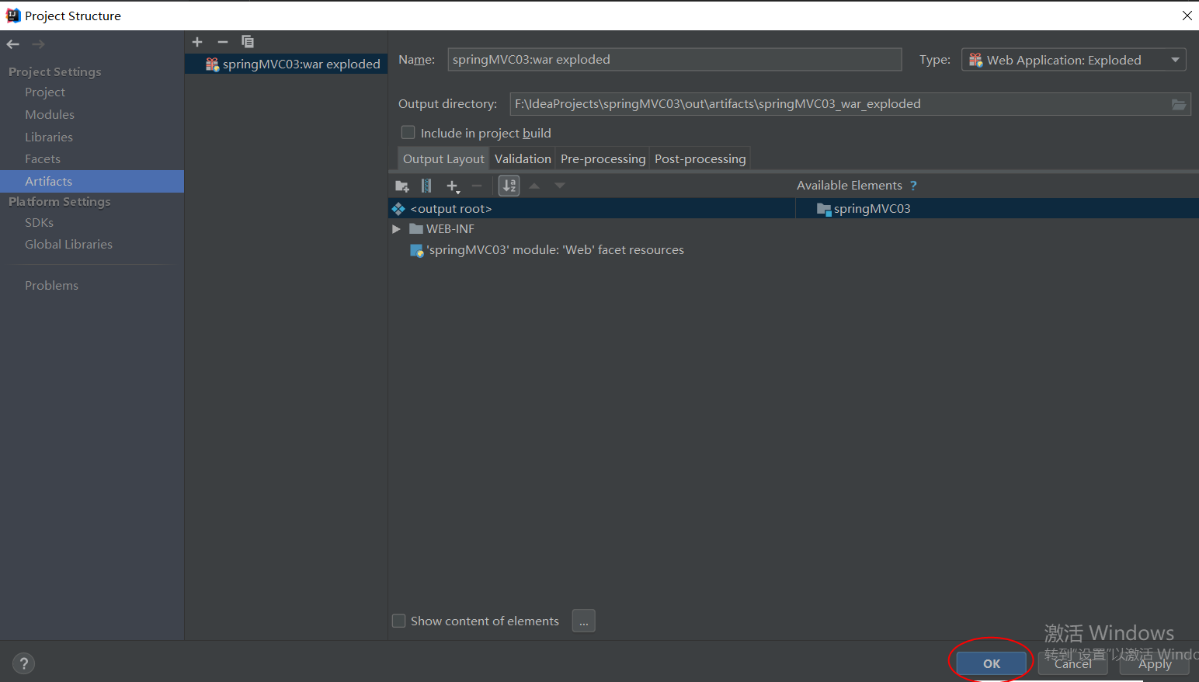Screen dimensions: 1199x682
Task: Enable Include in project build checkbox
Action: 408,133
